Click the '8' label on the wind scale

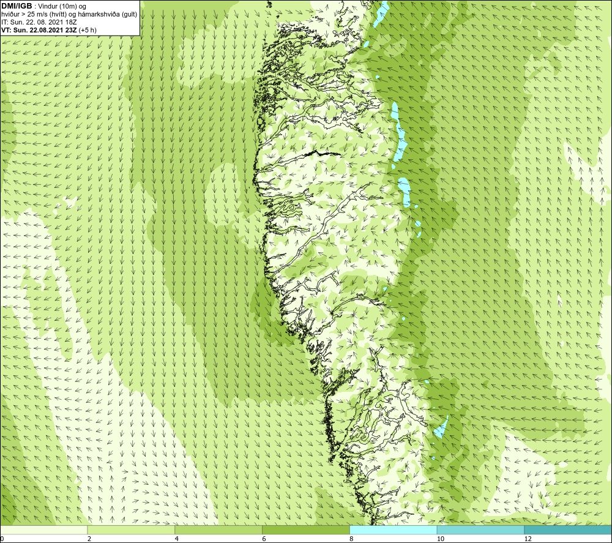tap(352, 539)
